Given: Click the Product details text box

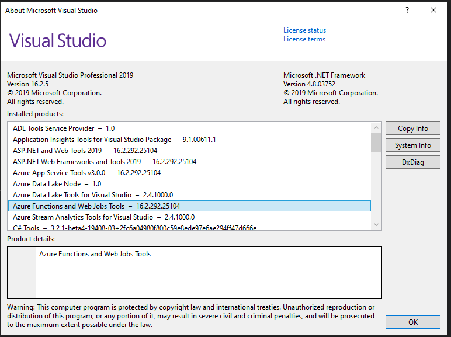Looking at the screenshot, I should point(195,273).
